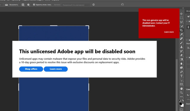Select the Clone Stamp tool
The height and width of the screenshot is (111, 190).
tap(181, 47)
